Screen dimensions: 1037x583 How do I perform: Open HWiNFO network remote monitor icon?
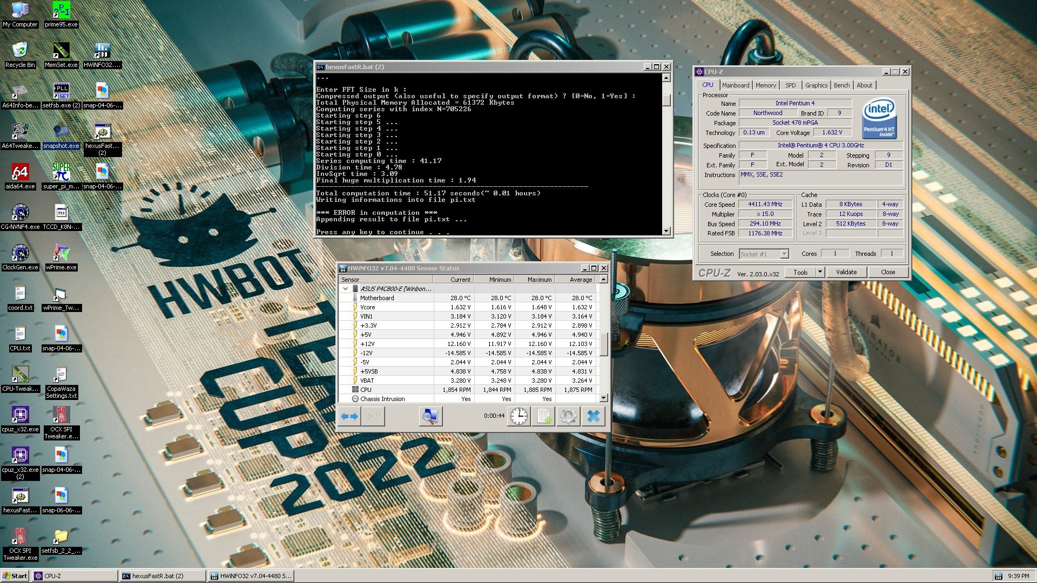coord(430,416)
